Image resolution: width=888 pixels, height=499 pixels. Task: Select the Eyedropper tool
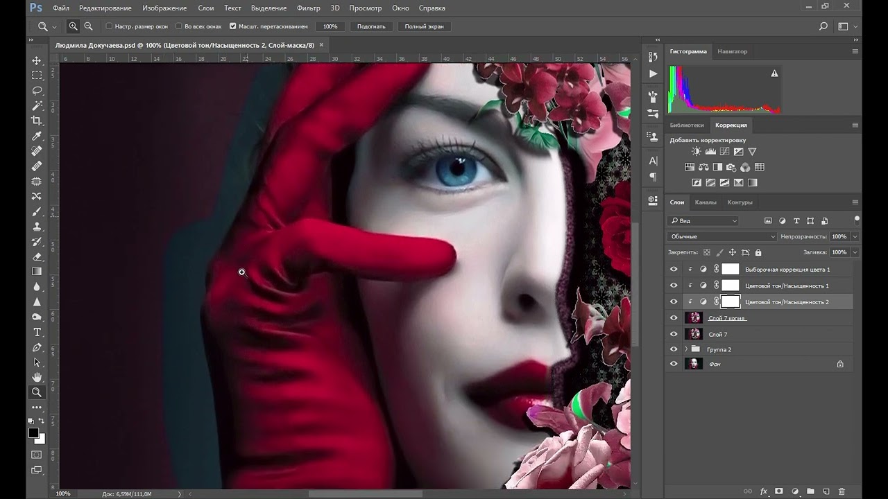37,136
